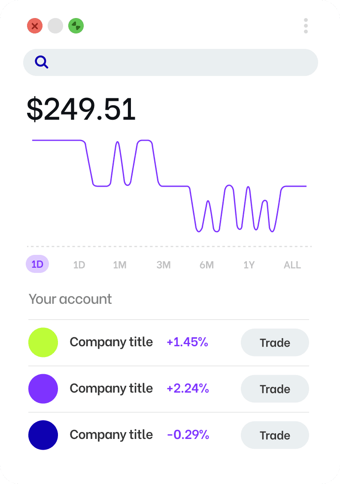Select the purple company logo circle
340x484 pixels.
[43, 389]
